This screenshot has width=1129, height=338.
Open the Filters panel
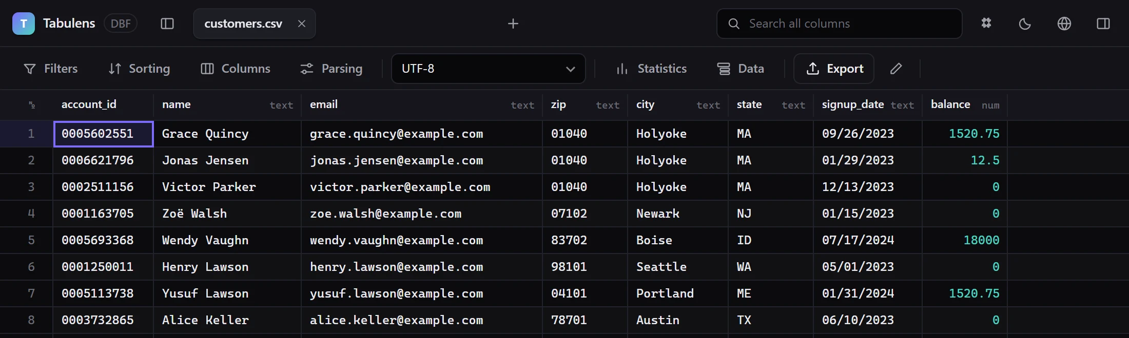[51, 69]
